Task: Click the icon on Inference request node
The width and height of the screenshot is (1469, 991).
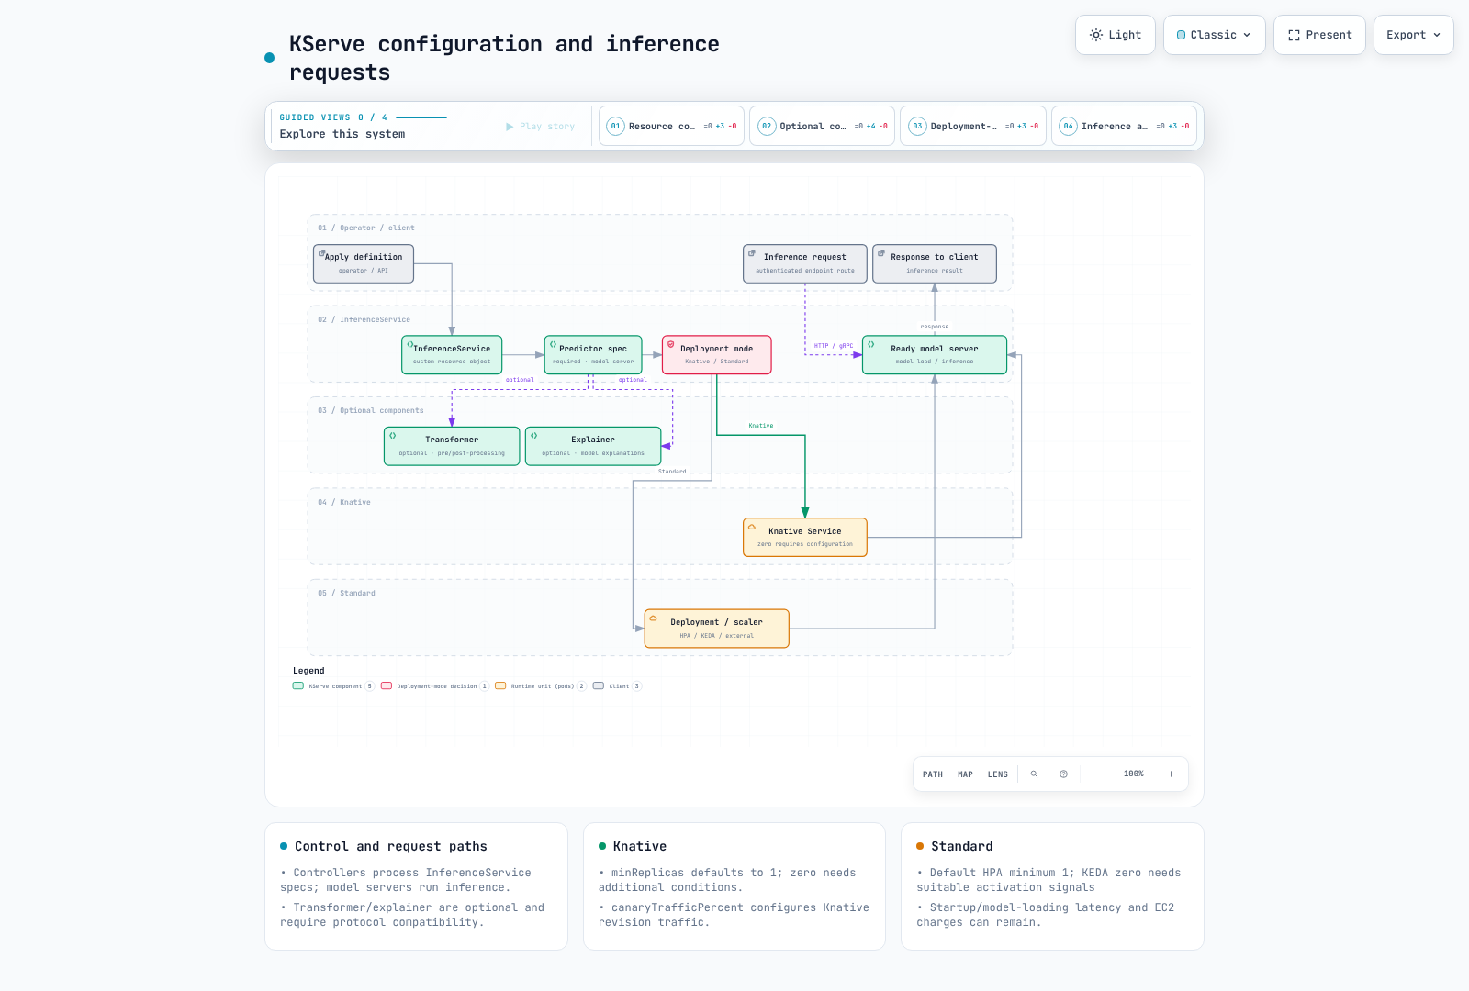Action: tap(752, 253)
